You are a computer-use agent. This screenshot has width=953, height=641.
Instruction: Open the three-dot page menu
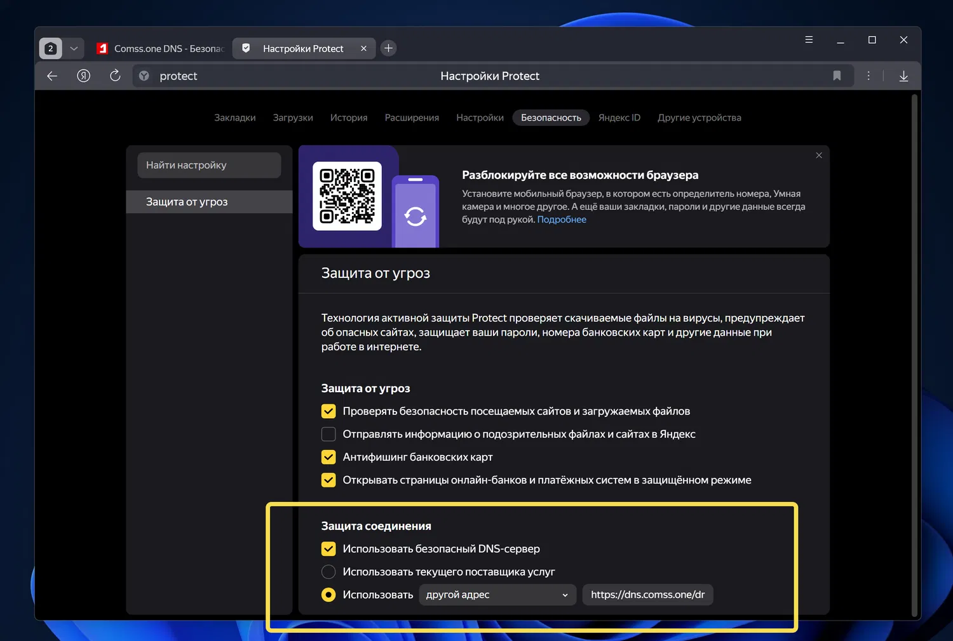[869, 76]
